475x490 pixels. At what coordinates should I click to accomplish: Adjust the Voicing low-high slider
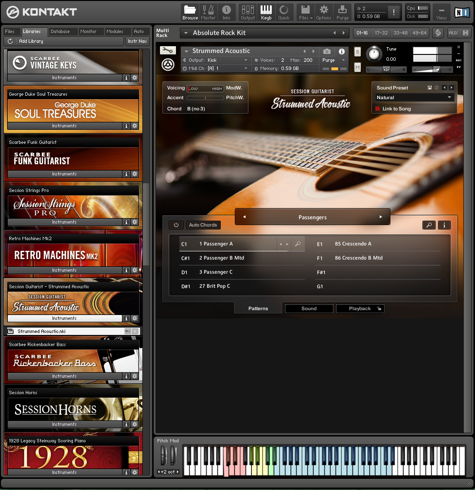[x=205, y=88]
